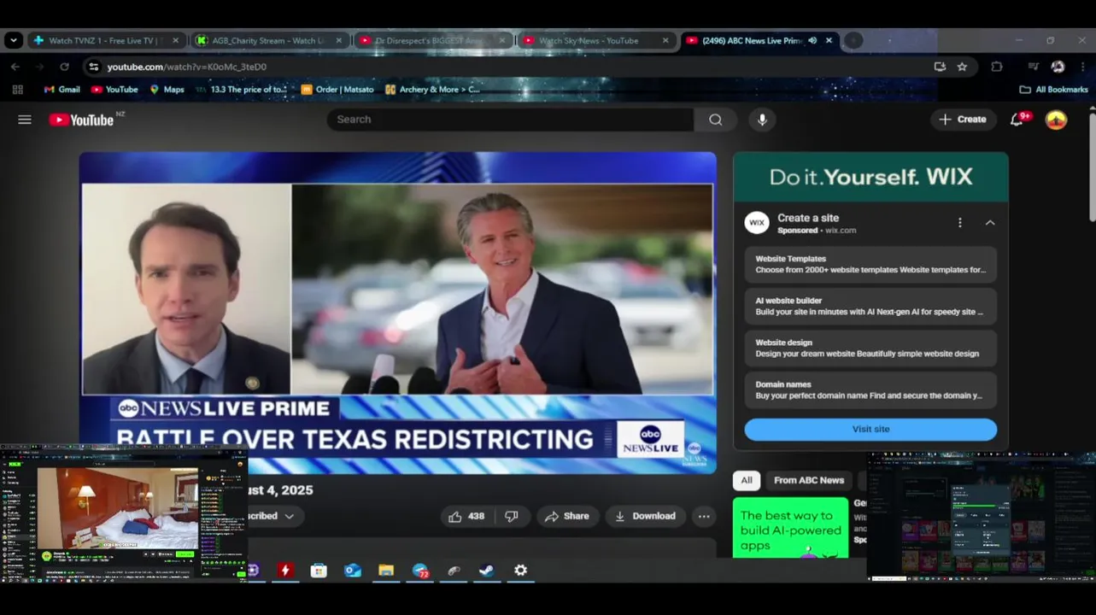
Task: Switch to AGB_Charity Stream tab
Action: (x=269, y=40)
